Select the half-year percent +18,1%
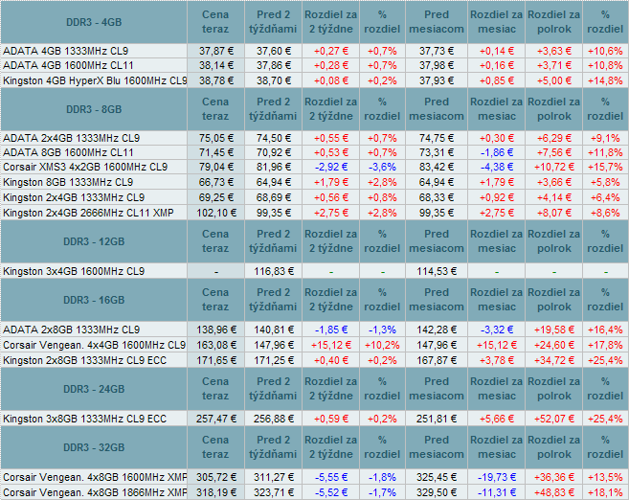 [605, 492]
